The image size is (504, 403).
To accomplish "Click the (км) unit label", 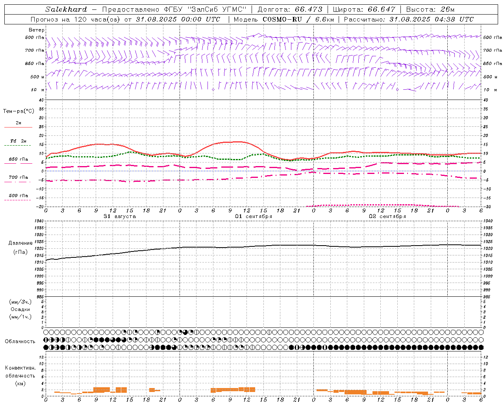I will [20, 383].
